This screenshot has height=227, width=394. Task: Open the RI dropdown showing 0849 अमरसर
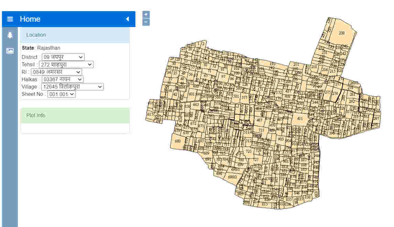point(56,72)
